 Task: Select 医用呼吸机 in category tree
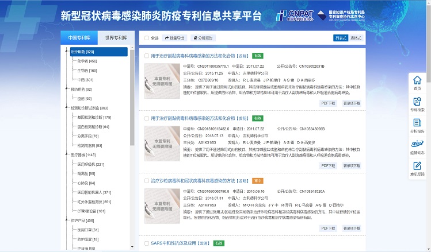[90, 164]
